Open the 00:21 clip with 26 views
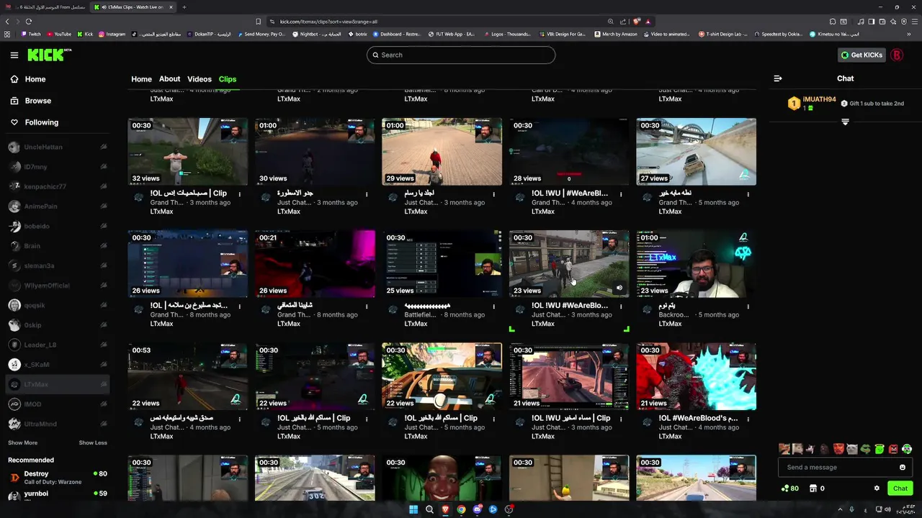Viewport: 922px width, 518px height. 315,264
